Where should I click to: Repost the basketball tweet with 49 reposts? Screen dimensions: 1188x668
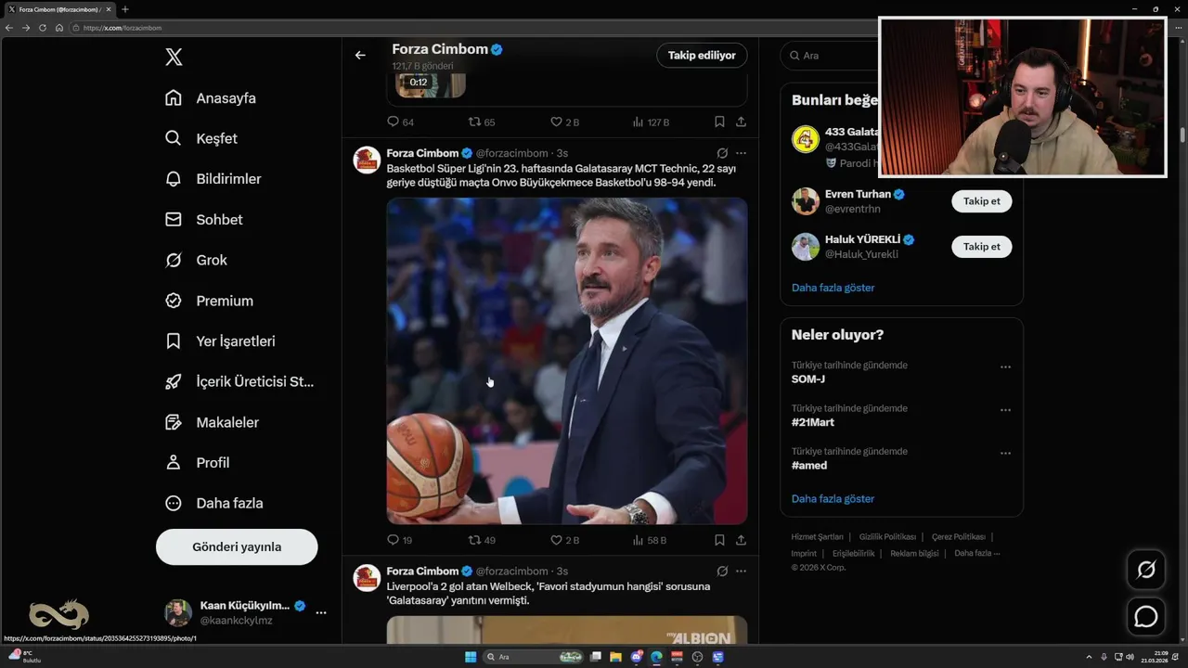tap(482, 540)
